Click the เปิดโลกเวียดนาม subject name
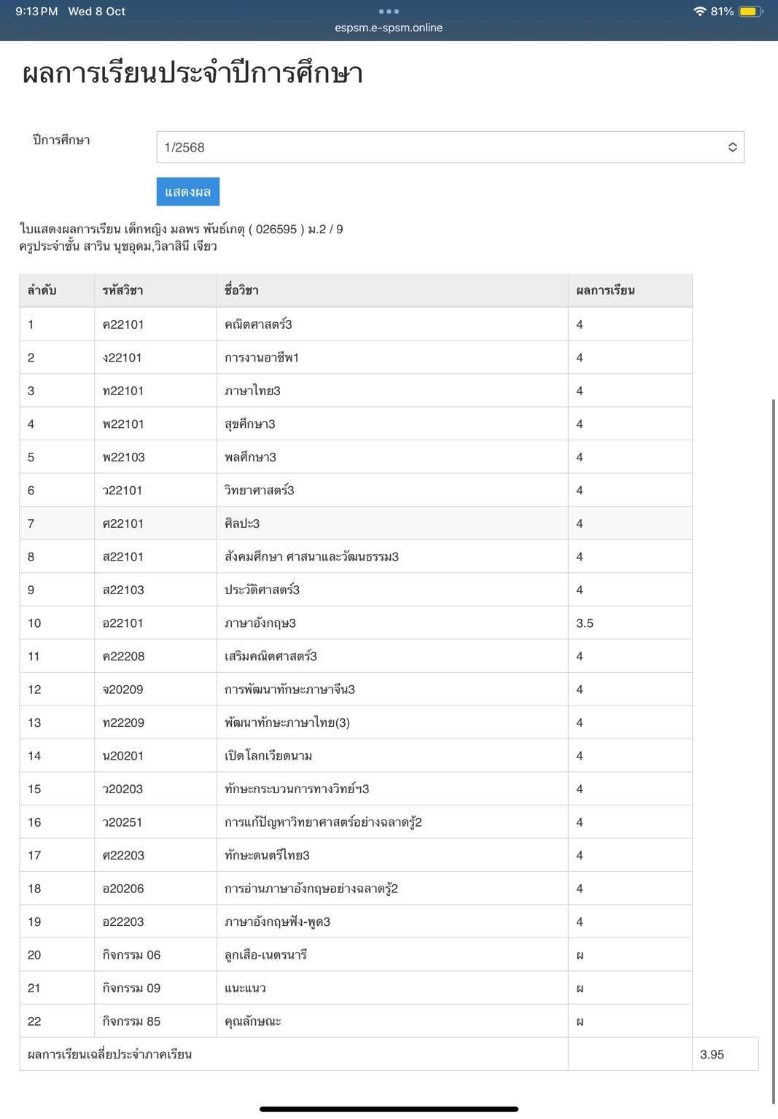 (268, 756)
